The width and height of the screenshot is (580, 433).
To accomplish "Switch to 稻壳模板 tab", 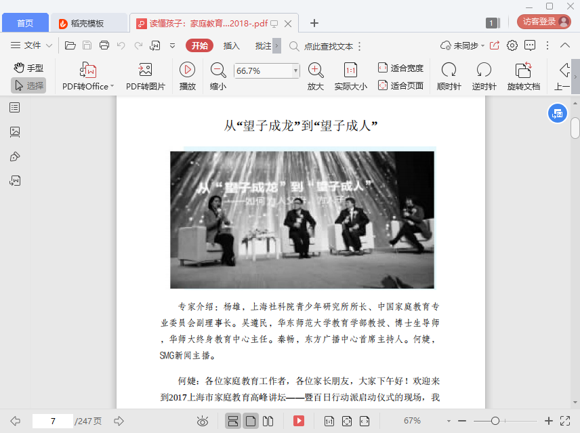I will [x=88, y=23].
